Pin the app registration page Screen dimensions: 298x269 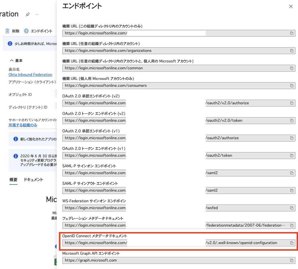click(x=27, y=14)
